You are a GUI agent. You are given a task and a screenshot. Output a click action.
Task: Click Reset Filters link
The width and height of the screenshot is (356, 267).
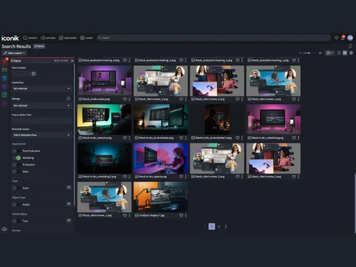(x=61, y=61)
